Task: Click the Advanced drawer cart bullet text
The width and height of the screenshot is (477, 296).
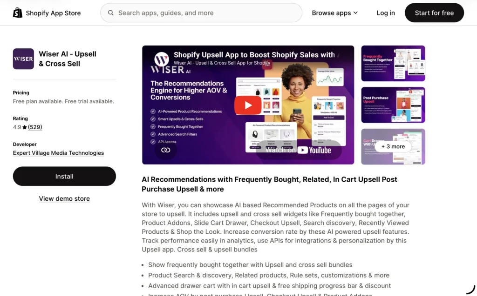Action: (270, 286)
